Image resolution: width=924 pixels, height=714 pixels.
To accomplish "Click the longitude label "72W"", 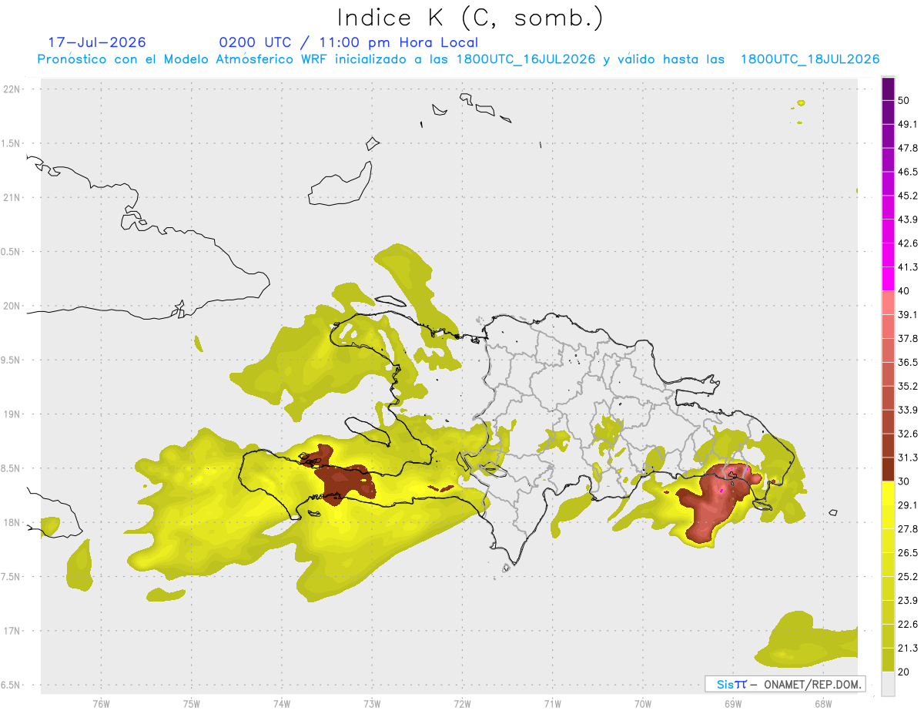I will pos(462,704).
